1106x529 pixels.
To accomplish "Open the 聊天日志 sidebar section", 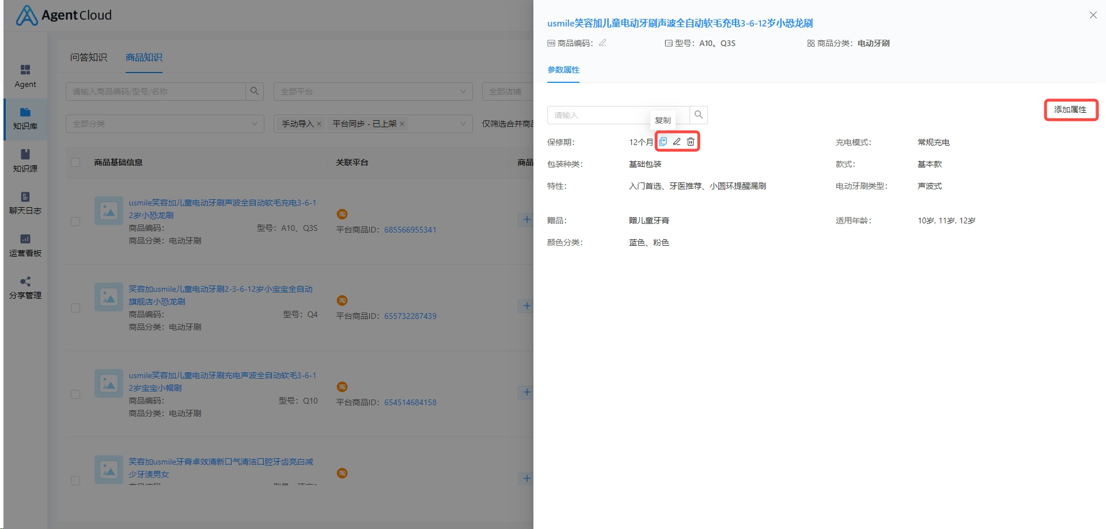I will tap(25, 204).
